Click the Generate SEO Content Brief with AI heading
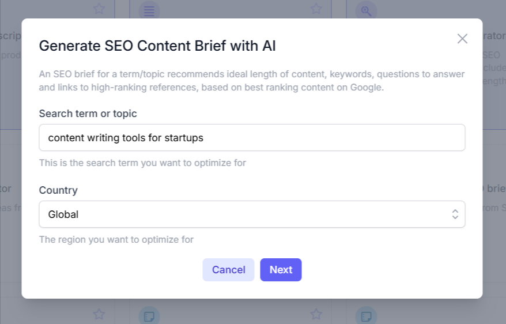 (x=157, y=46)
